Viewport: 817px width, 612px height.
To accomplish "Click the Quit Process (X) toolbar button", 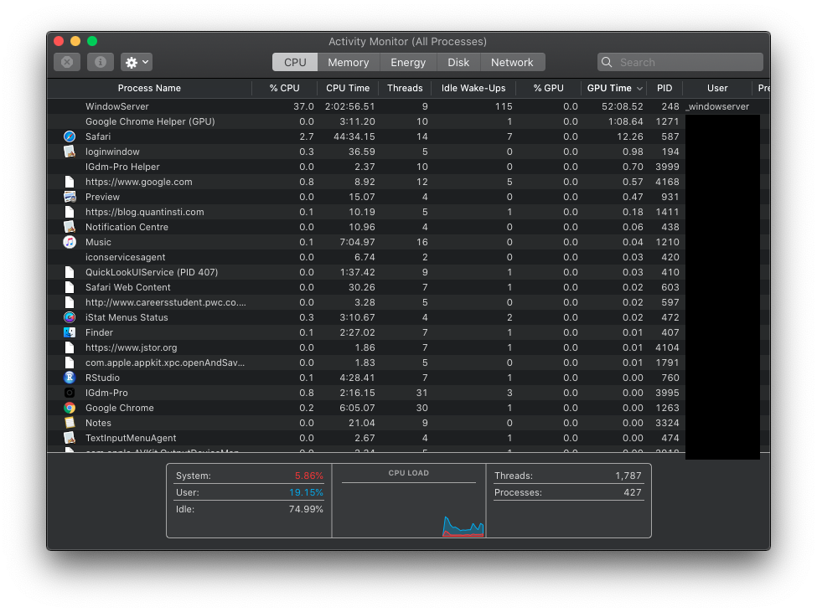I will pos(67,62).
